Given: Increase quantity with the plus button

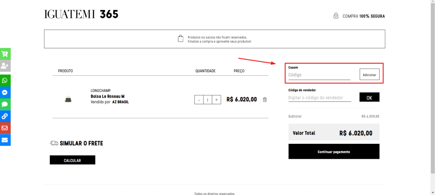Looking at the screenshot, I should coord(217,100).
